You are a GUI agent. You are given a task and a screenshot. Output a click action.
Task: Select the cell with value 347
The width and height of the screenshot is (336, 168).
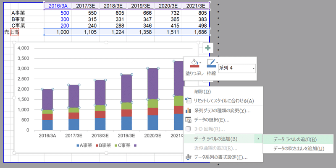click(x=141, y=19)
